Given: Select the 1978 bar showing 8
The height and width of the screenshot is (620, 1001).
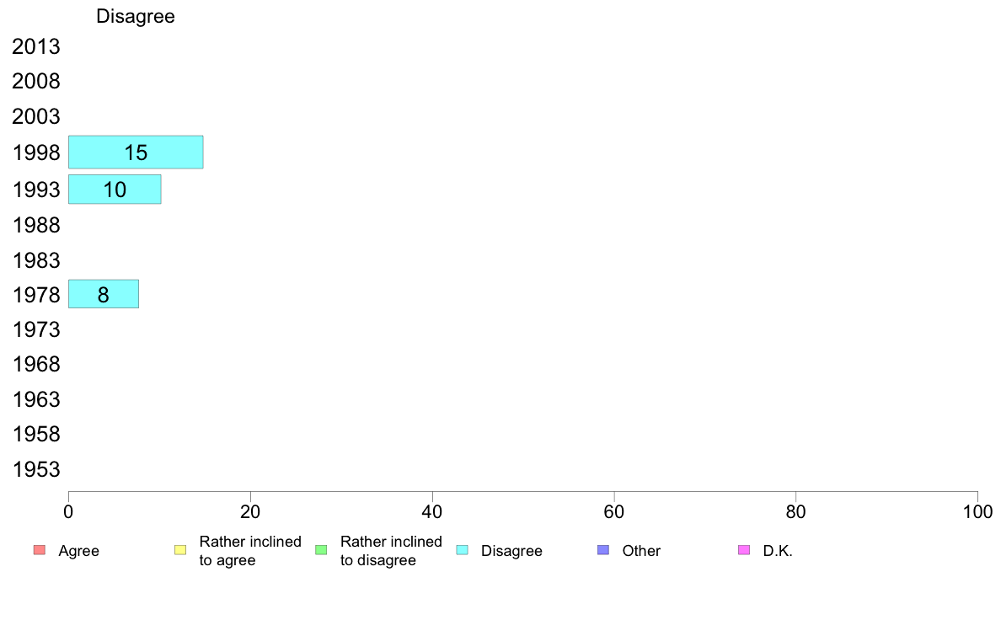Looking at the screenshot, I should [x=104, y=294].
